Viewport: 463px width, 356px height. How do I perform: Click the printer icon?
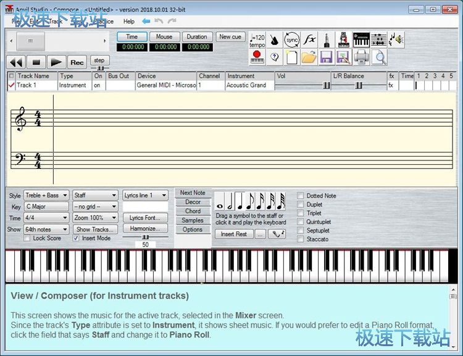tap(362, 58)
